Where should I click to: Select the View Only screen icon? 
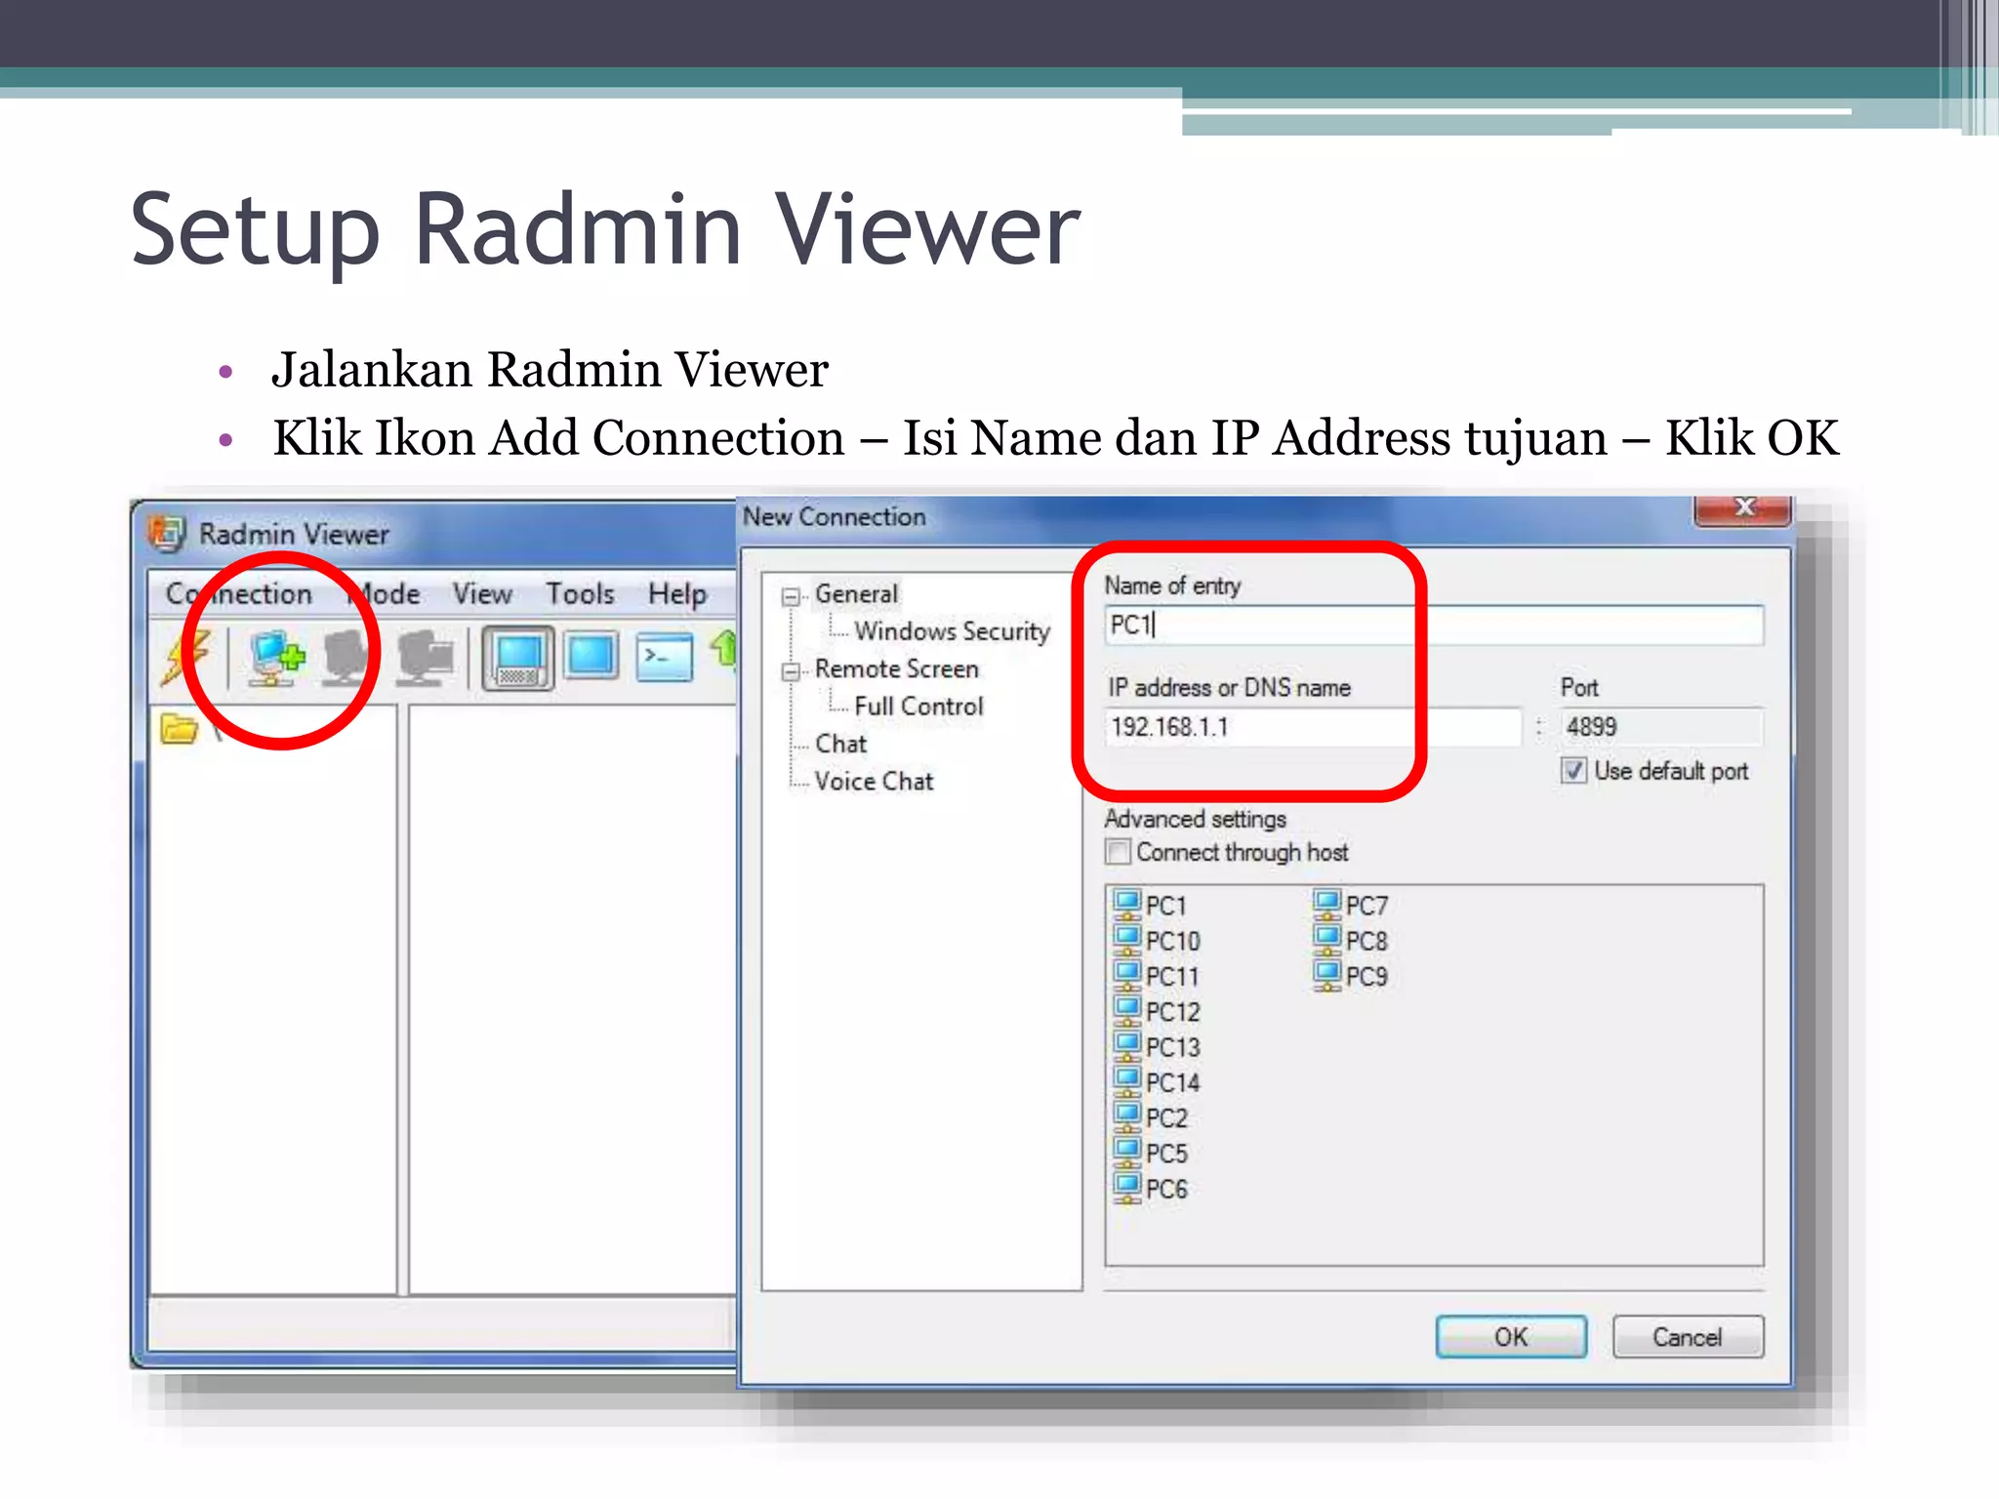592,656
